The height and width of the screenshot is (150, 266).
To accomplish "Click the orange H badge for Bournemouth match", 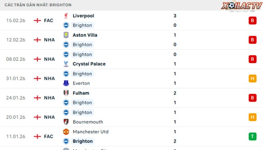I will point(252,117).
